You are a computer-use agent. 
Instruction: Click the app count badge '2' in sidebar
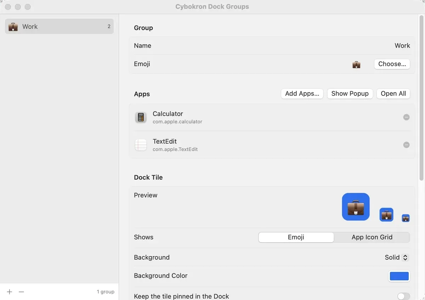point(109,27)
